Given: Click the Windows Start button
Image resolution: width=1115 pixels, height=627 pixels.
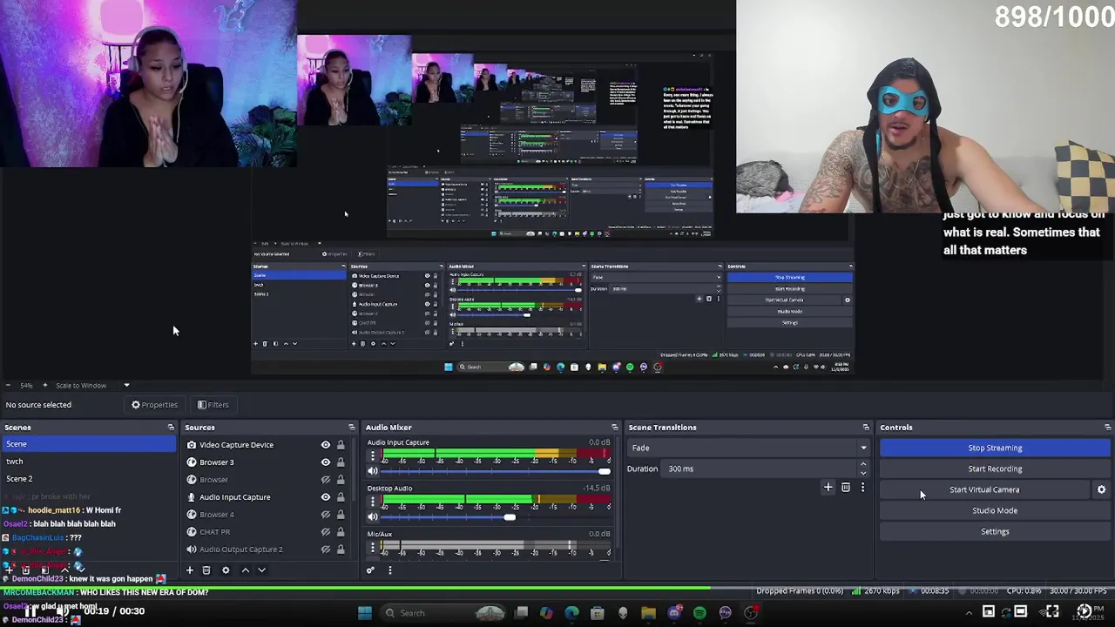Looking at the screenshot, I should (x=365, y=613).
